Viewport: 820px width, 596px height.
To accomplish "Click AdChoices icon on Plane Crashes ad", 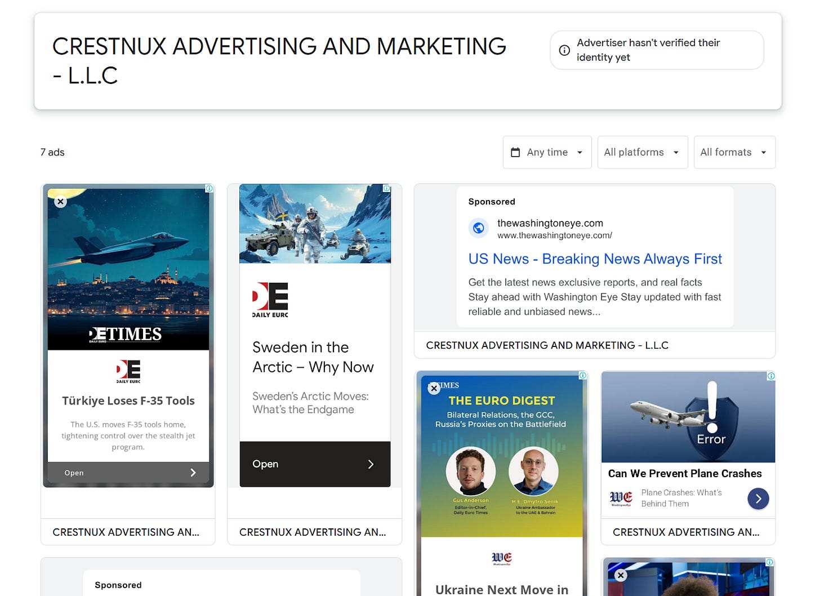I will [770, 376].
